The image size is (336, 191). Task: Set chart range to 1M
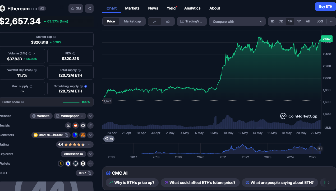[290, 21]
